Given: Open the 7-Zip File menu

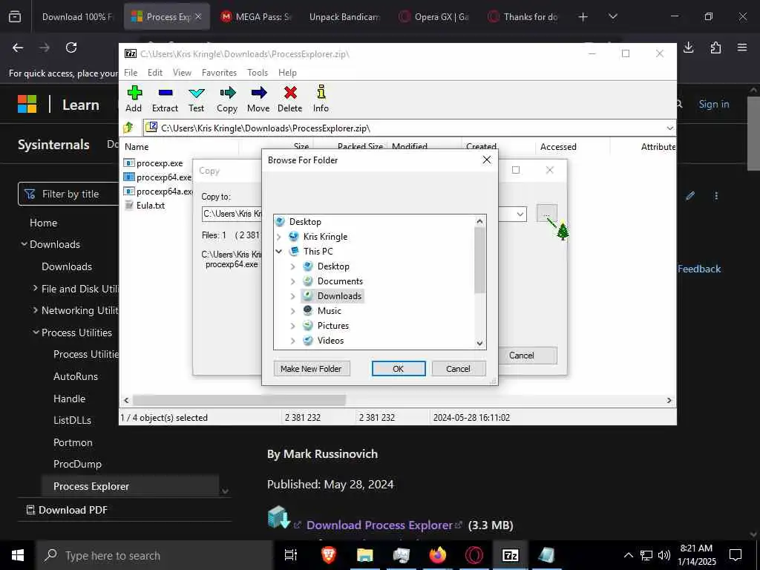Looking at the screenshot, I should (131, 73).
